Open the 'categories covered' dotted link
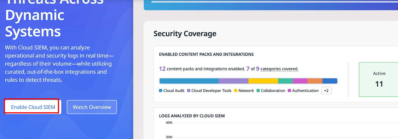Viewport: 398px width, 139px height. 279,69
